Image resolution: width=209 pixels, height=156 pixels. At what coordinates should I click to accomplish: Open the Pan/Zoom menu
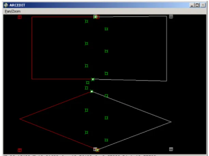[13, 12]
